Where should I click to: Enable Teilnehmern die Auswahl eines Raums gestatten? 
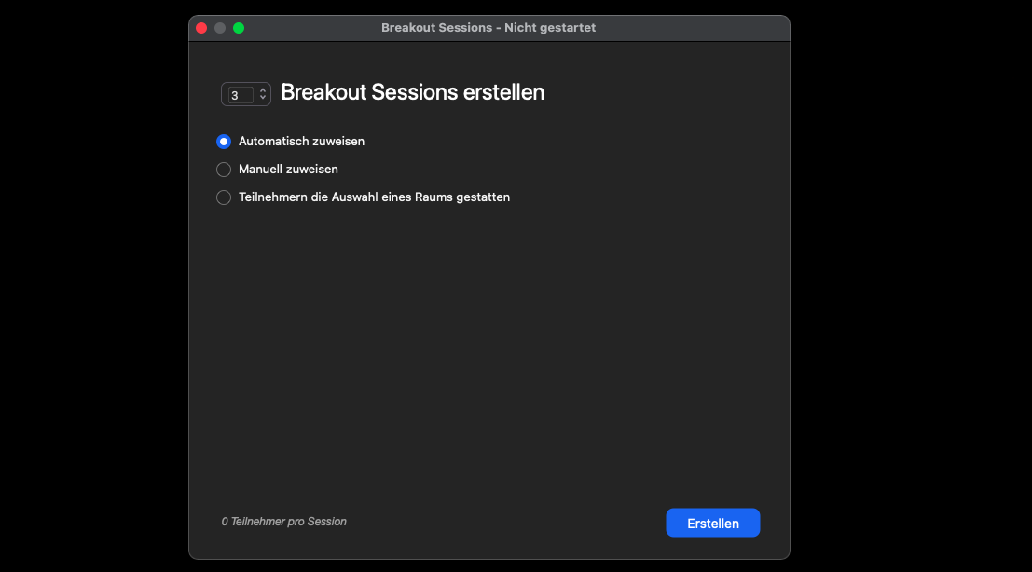[x=223, y=197]
